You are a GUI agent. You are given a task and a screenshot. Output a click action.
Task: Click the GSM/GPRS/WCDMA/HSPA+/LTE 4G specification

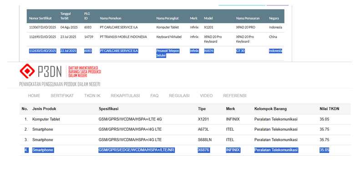[x=130, y=119]
